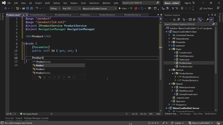The image size is (223, 125).
Task: Open NavMenu.razor in Solution Explorer
Action: 186,91
